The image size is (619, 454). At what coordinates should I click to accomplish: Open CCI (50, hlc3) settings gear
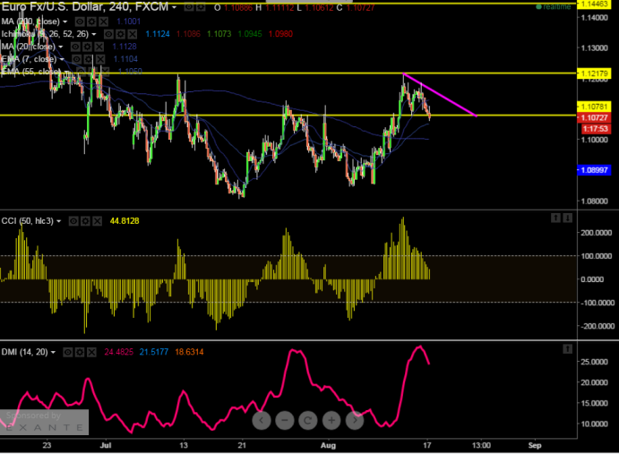(x=85, y=221)
